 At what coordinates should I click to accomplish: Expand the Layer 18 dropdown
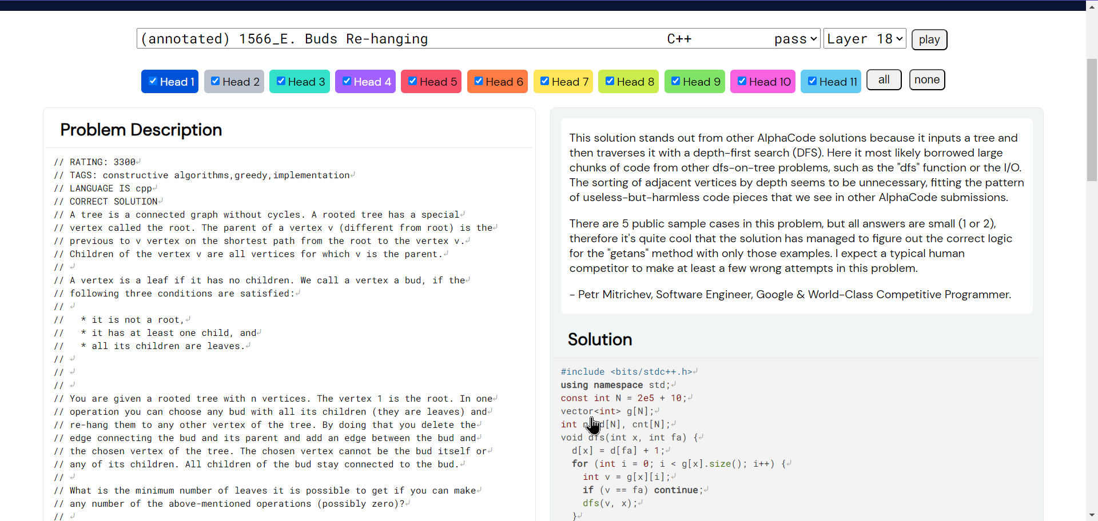click(x=864, y=39)
